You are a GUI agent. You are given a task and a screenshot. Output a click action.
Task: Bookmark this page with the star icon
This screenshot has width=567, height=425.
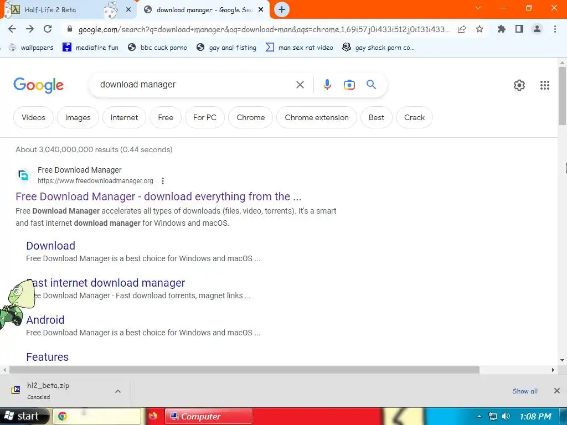click(x=480, y=29)
